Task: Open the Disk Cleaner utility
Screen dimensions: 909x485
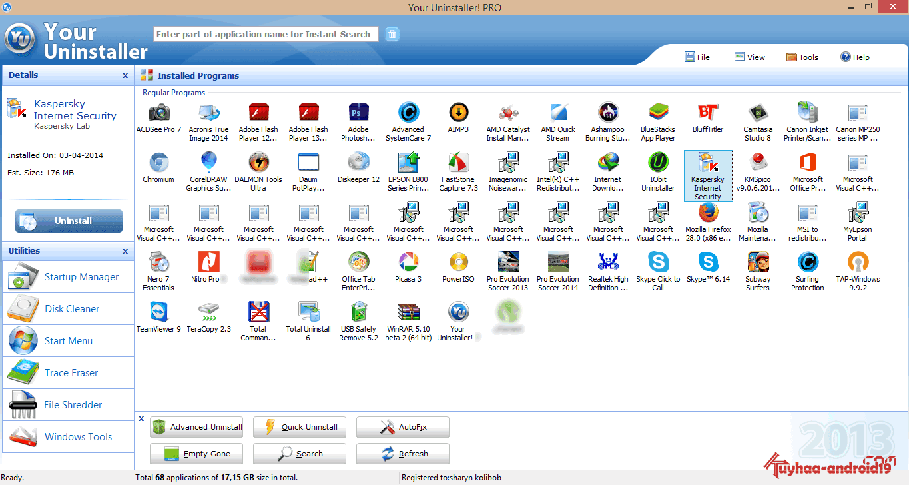Action: [x=67, y=309]
